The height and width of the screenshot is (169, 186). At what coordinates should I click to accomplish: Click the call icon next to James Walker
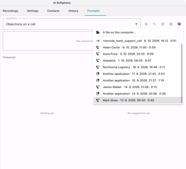click(98, 87)
